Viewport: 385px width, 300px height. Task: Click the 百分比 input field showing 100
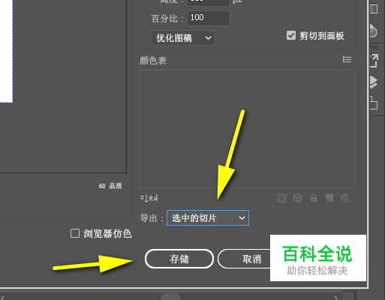pos(209,18)
